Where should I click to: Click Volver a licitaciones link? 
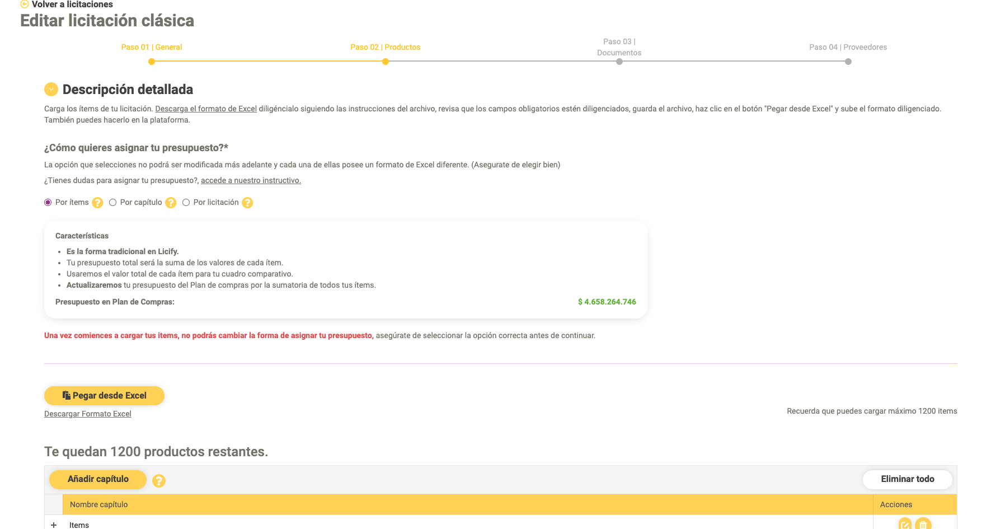tap(72, 4)
